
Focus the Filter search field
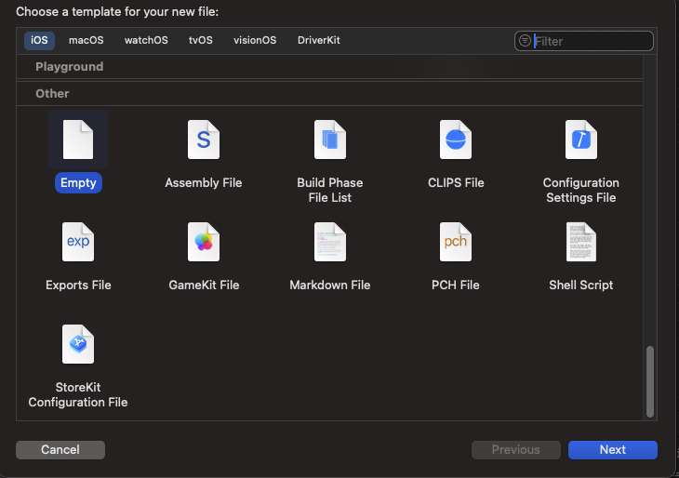[584, 41]
